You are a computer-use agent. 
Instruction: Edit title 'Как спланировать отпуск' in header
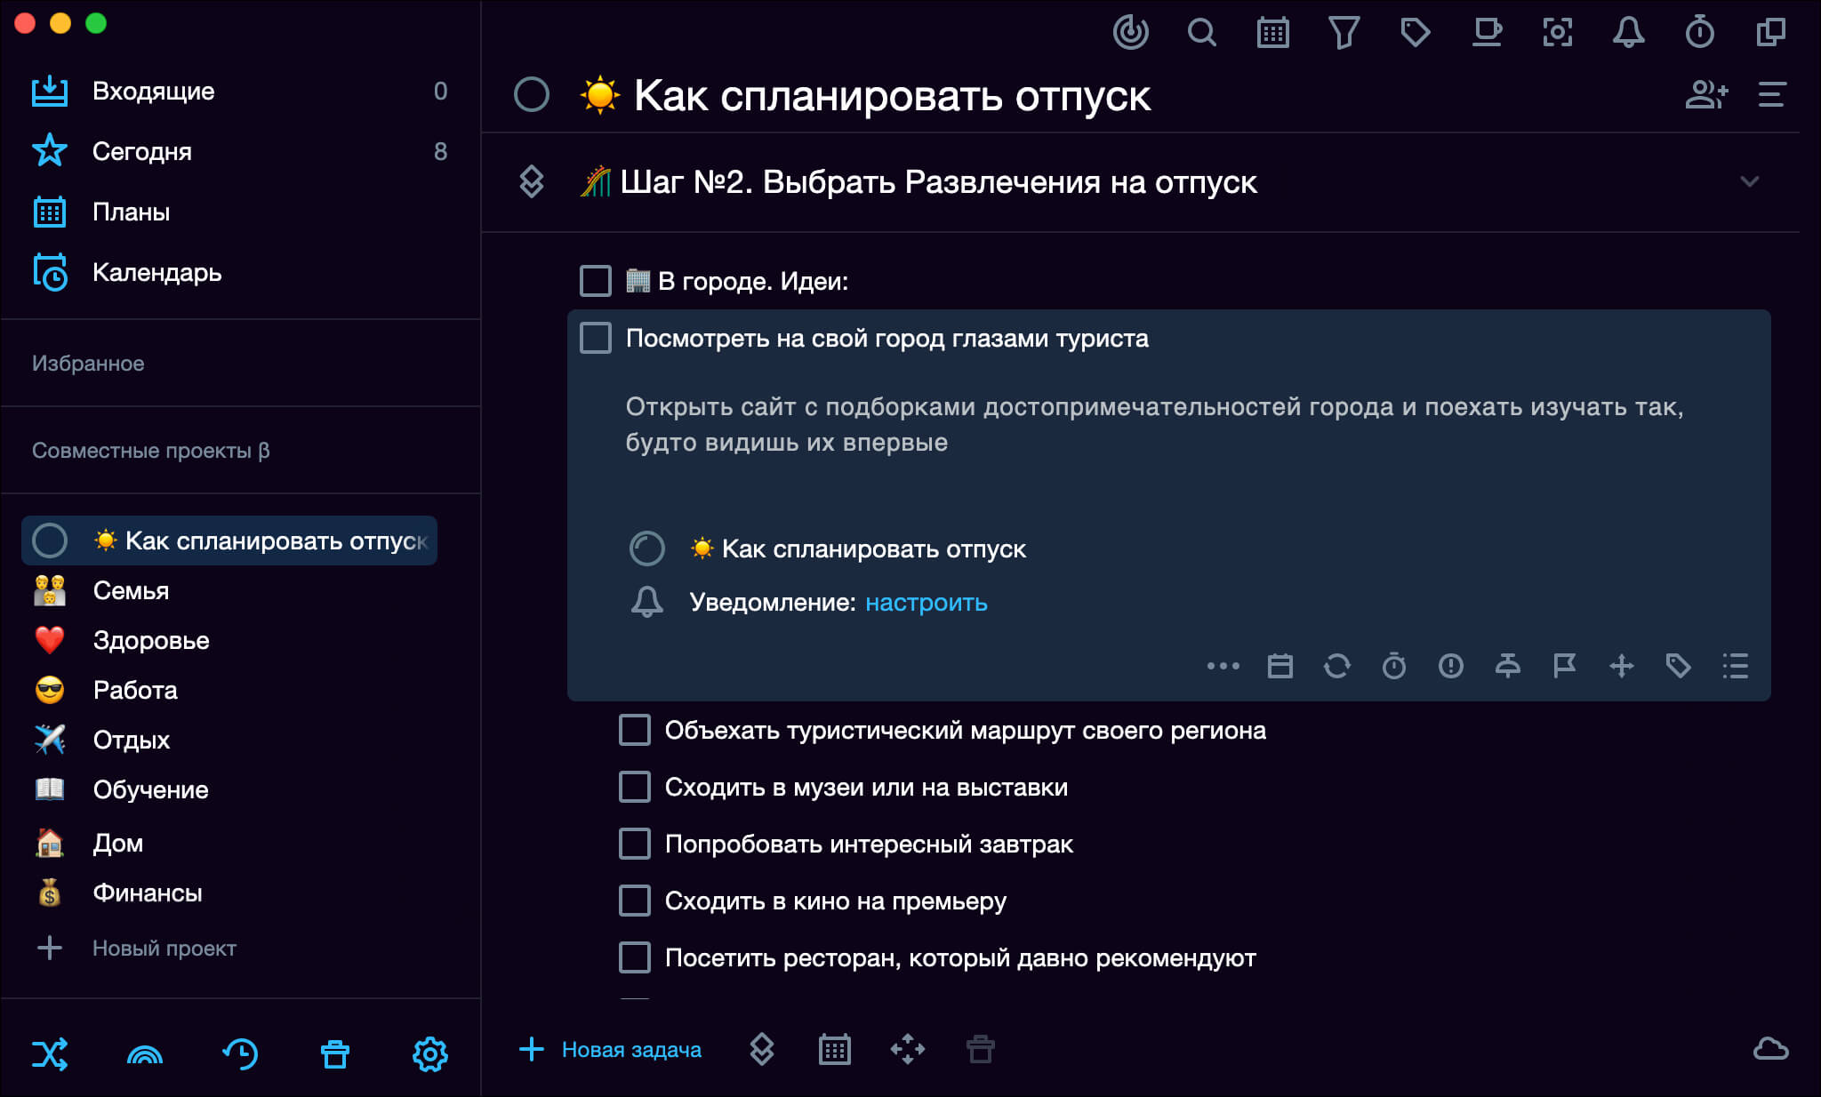(x=892, y=95)
